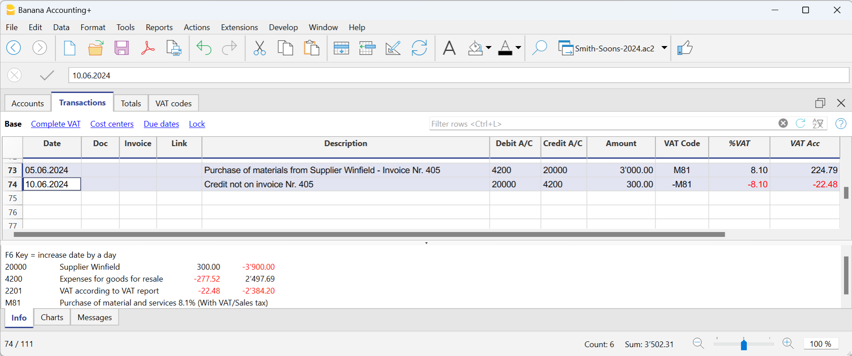The width and height of the screenshot is (852, 356).
Task: Click the Save file icon
Action: [121, 48]
